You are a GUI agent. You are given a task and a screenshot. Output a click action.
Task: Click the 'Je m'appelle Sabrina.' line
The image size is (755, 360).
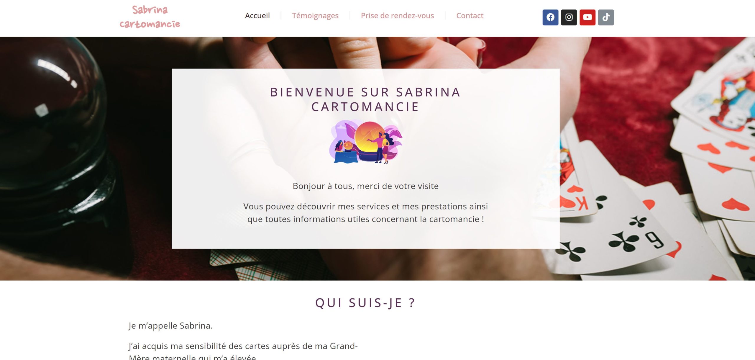(170, 326)
